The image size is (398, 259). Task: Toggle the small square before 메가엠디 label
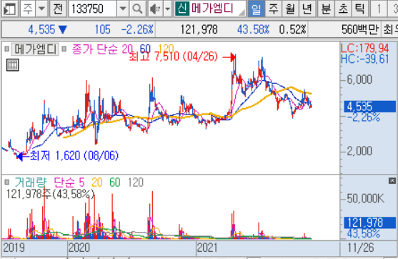(x=7, y=49)
